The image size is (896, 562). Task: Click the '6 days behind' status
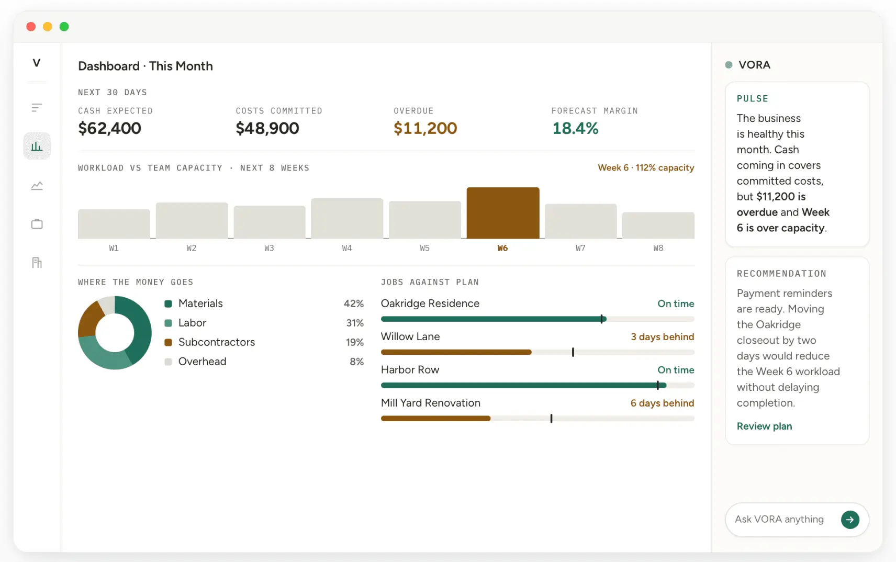click(x=663, y=403)
